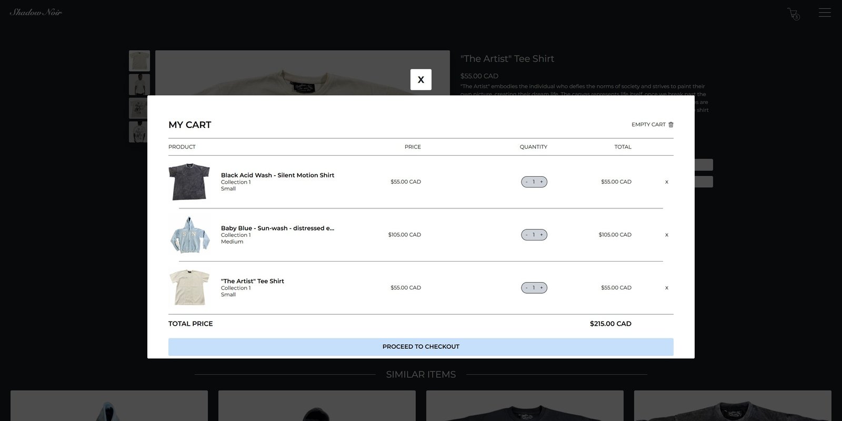Decrease quantity of Baby Blue hoodie
842x421 pixels.
pos(526,235)
